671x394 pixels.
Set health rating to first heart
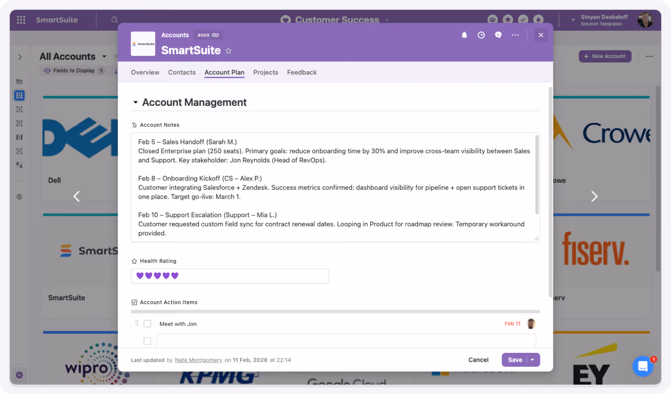pos(140,276)
